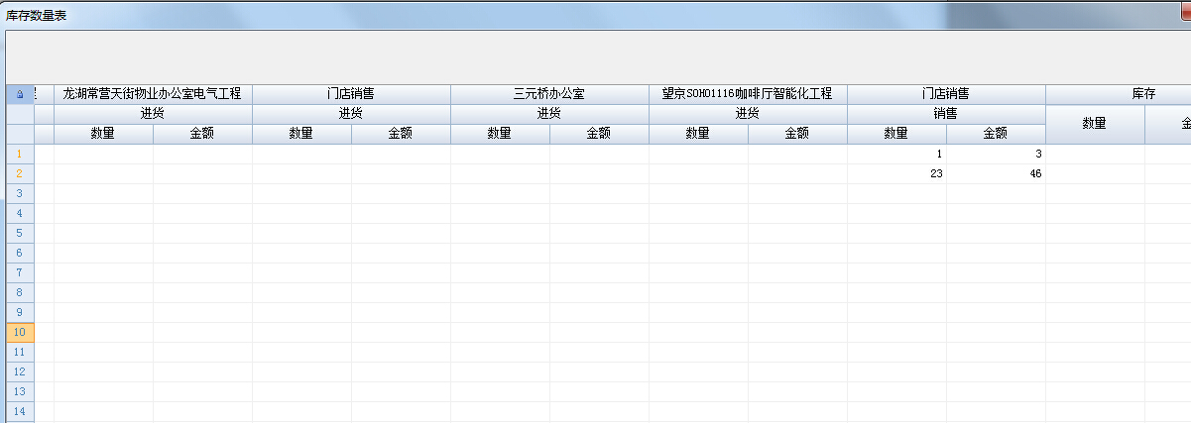This screenshot has height=423, width=1191.
Task: Select the 三元桥办公室 column header
Action: [x=549, y=94]
